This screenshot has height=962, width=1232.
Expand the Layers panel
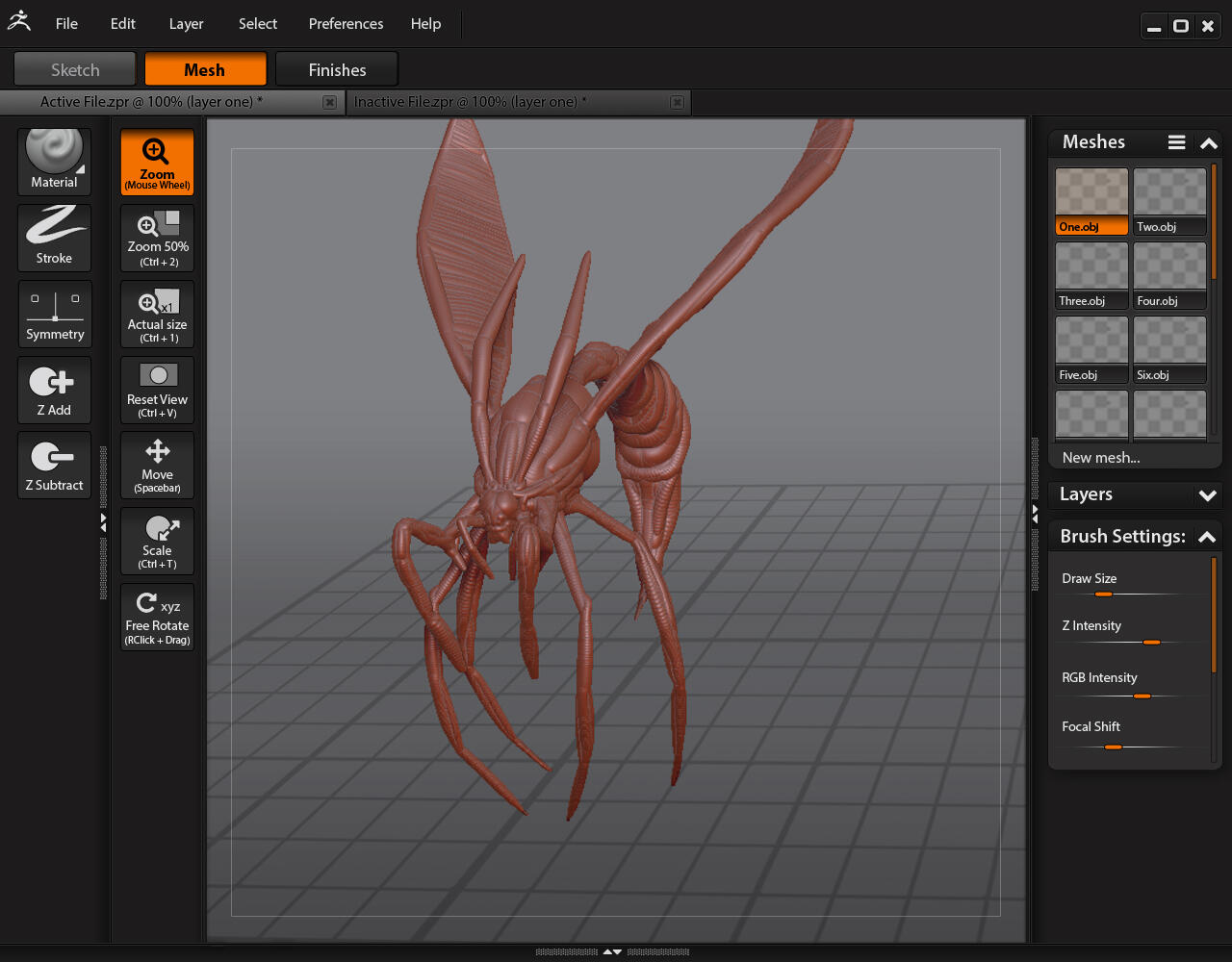coord(1207,495)
